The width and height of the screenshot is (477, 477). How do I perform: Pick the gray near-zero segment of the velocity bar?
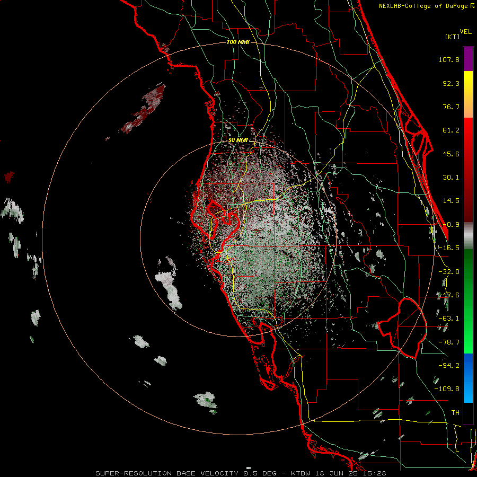(x=468, y=235)
